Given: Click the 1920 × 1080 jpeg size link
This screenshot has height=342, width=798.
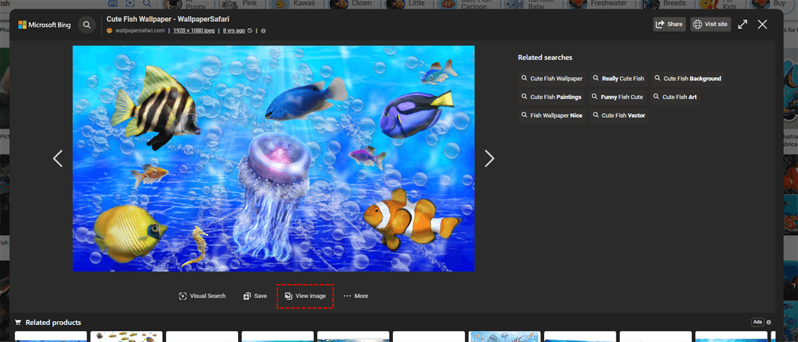Looking at the screenshot, I should (x=195, y=31).
